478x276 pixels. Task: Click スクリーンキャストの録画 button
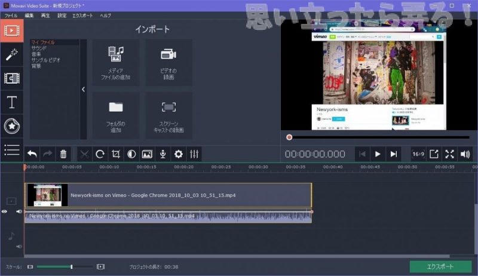pyautogui.click(x=168, y=116)
